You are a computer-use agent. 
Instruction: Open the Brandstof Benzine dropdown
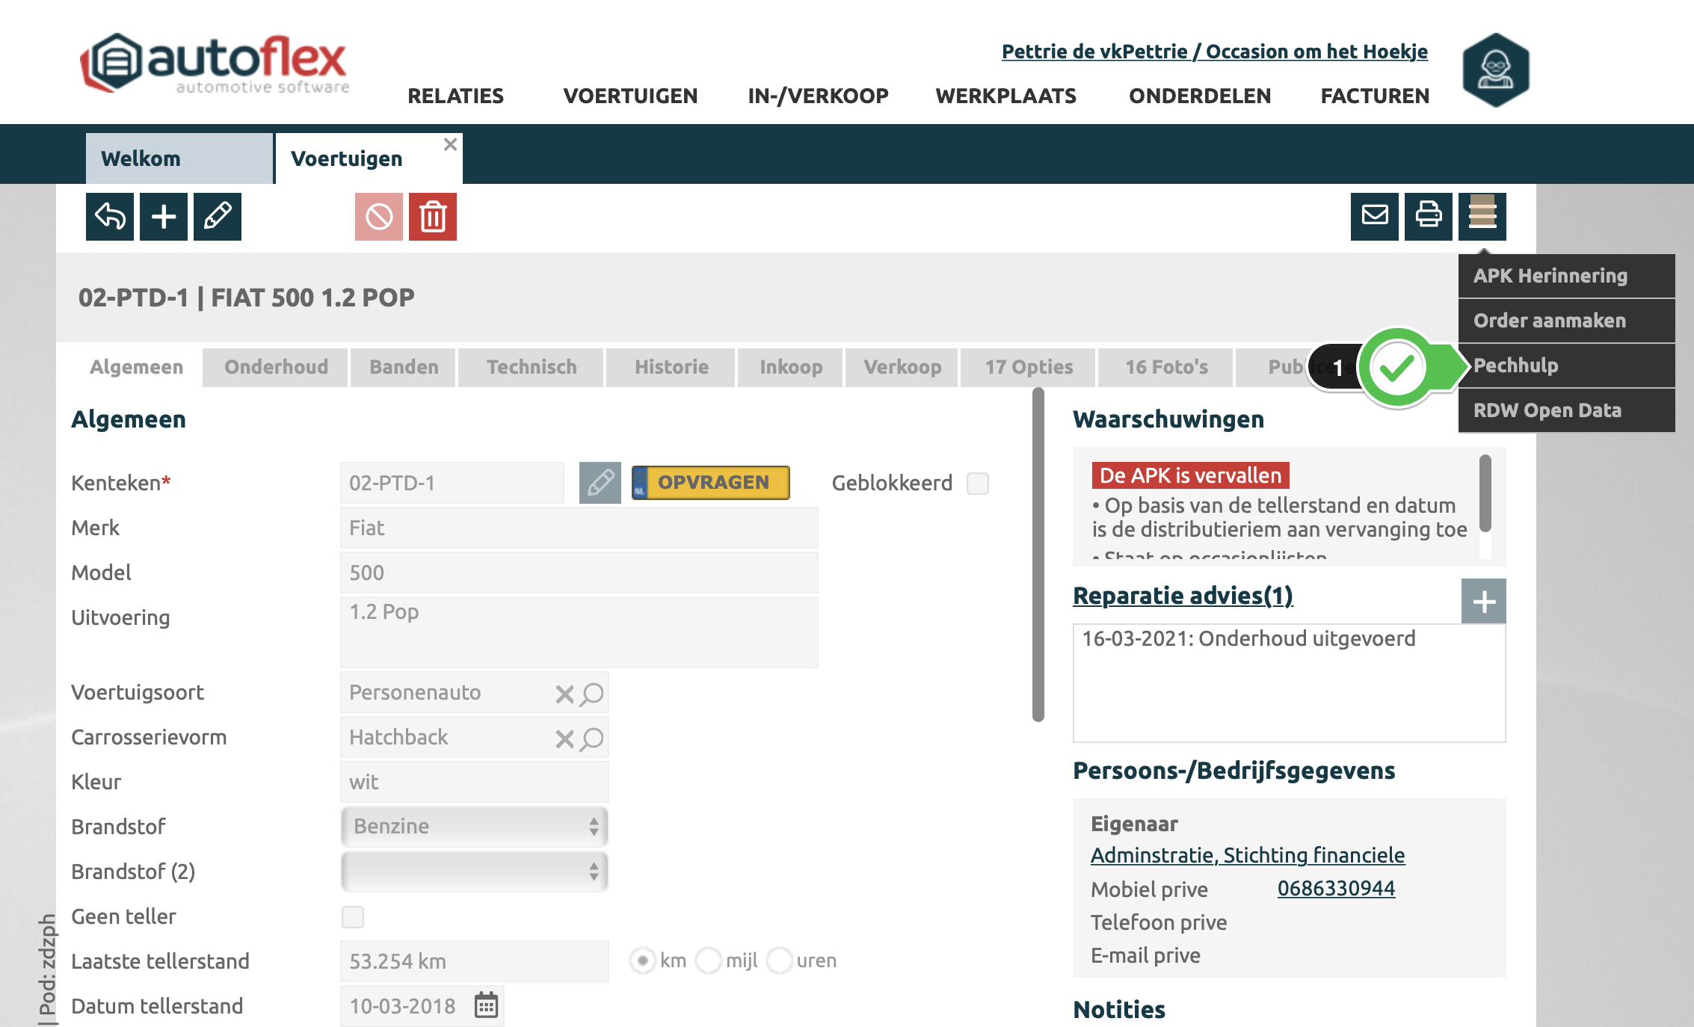[x=475, y=827]
